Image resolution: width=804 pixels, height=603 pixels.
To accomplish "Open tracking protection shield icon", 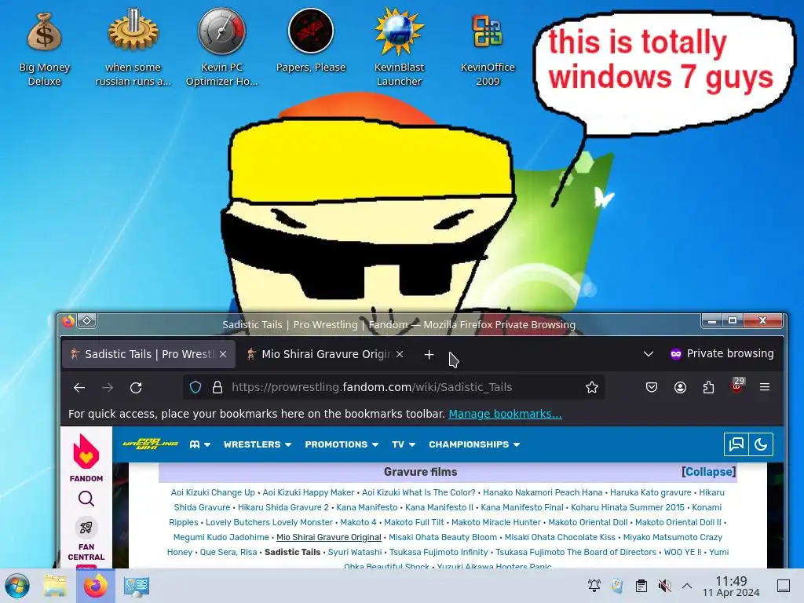I will click(x=196, y=387).
